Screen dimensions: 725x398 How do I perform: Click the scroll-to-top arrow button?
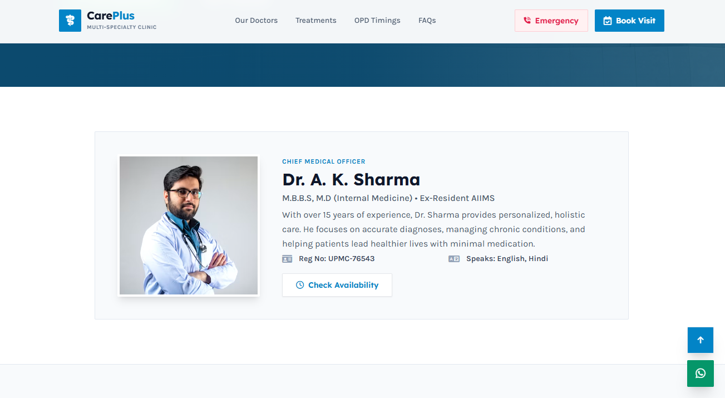(701, 340)
